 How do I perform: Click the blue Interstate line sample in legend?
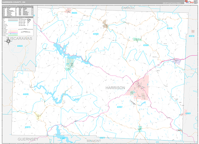pos(13,34)
